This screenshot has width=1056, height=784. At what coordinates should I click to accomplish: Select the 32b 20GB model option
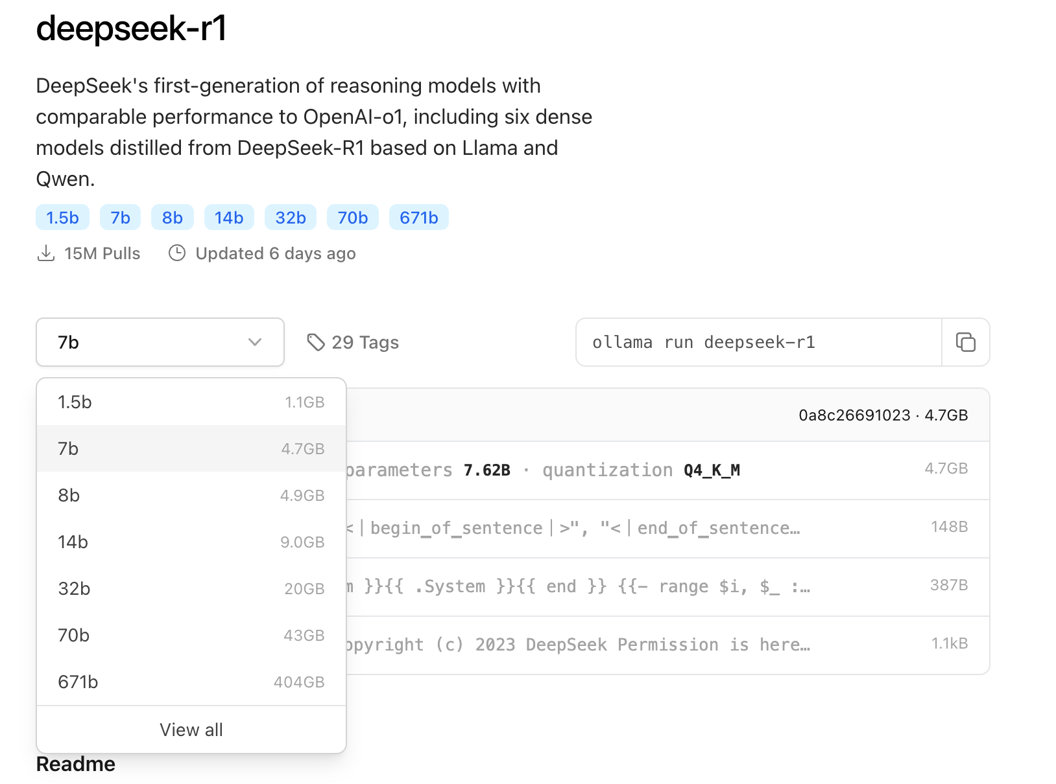tap(191, 588)
